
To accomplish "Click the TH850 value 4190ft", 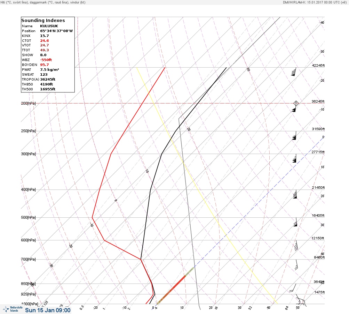I will 46,84.
